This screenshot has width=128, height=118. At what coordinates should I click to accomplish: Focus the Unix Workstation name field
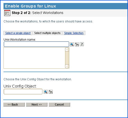point(36,44)
